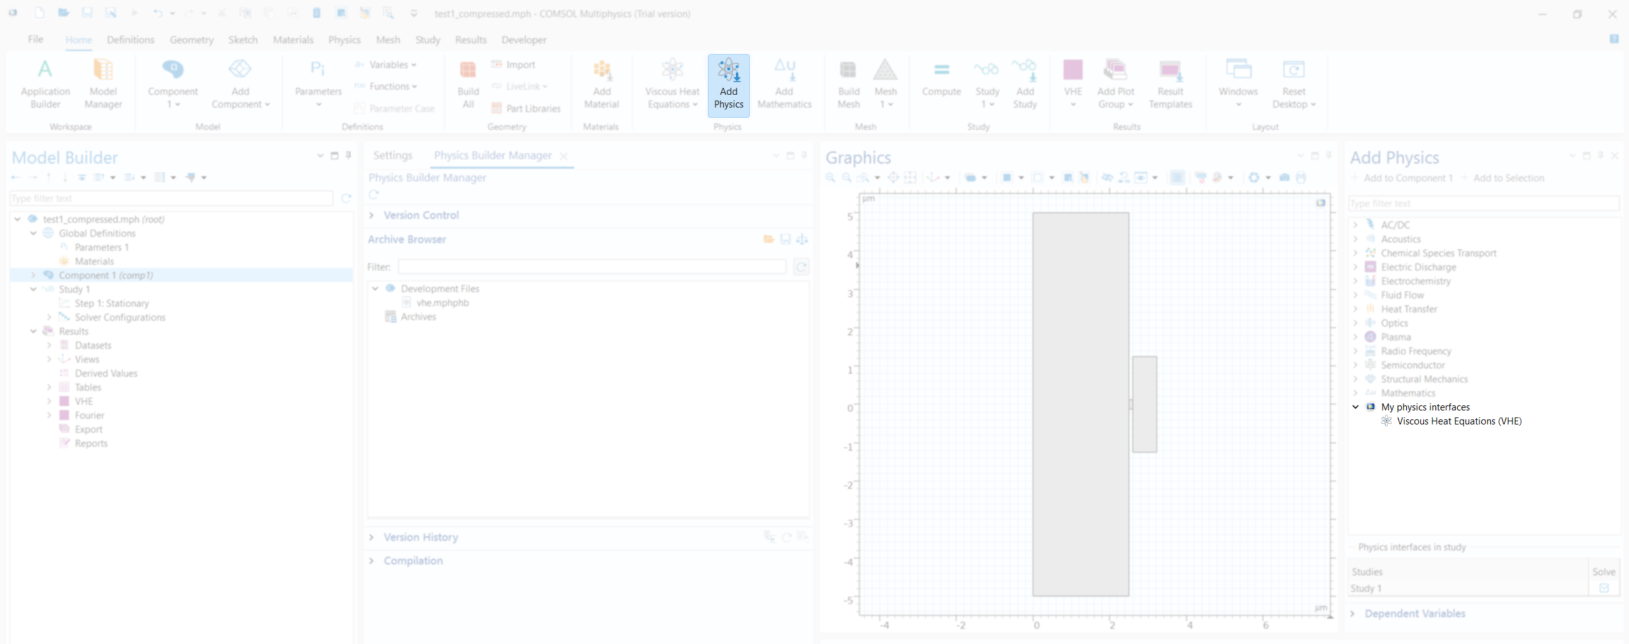Switch to the Settings panel tab
The image size is (1629, 644).
(x=393, y=155)
